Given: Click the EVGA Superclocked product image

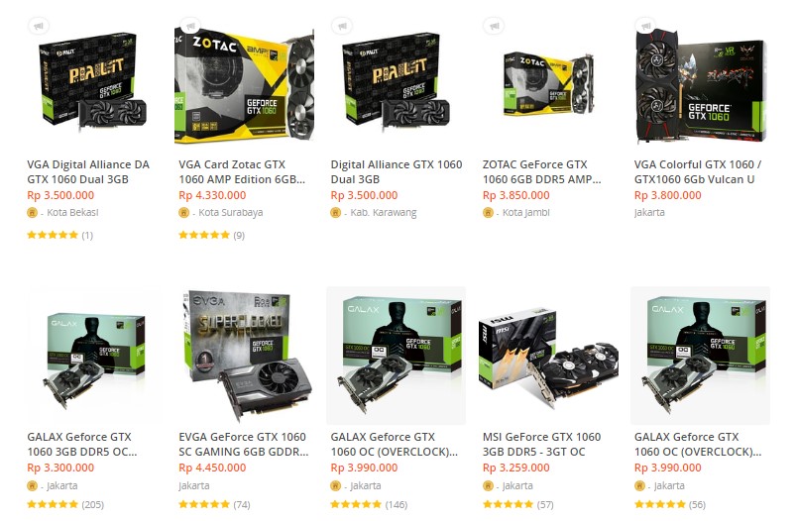Looking at the screenshot, I should [x=244, y=355].
